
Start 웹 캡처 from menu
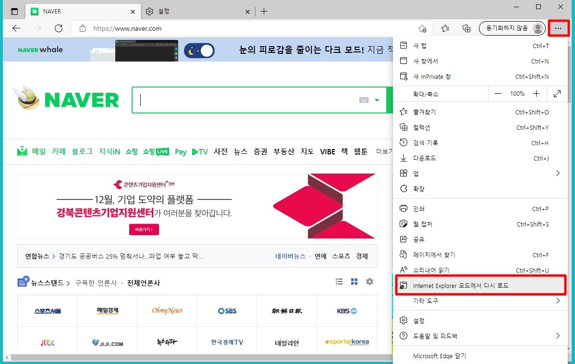coord(480,224)
